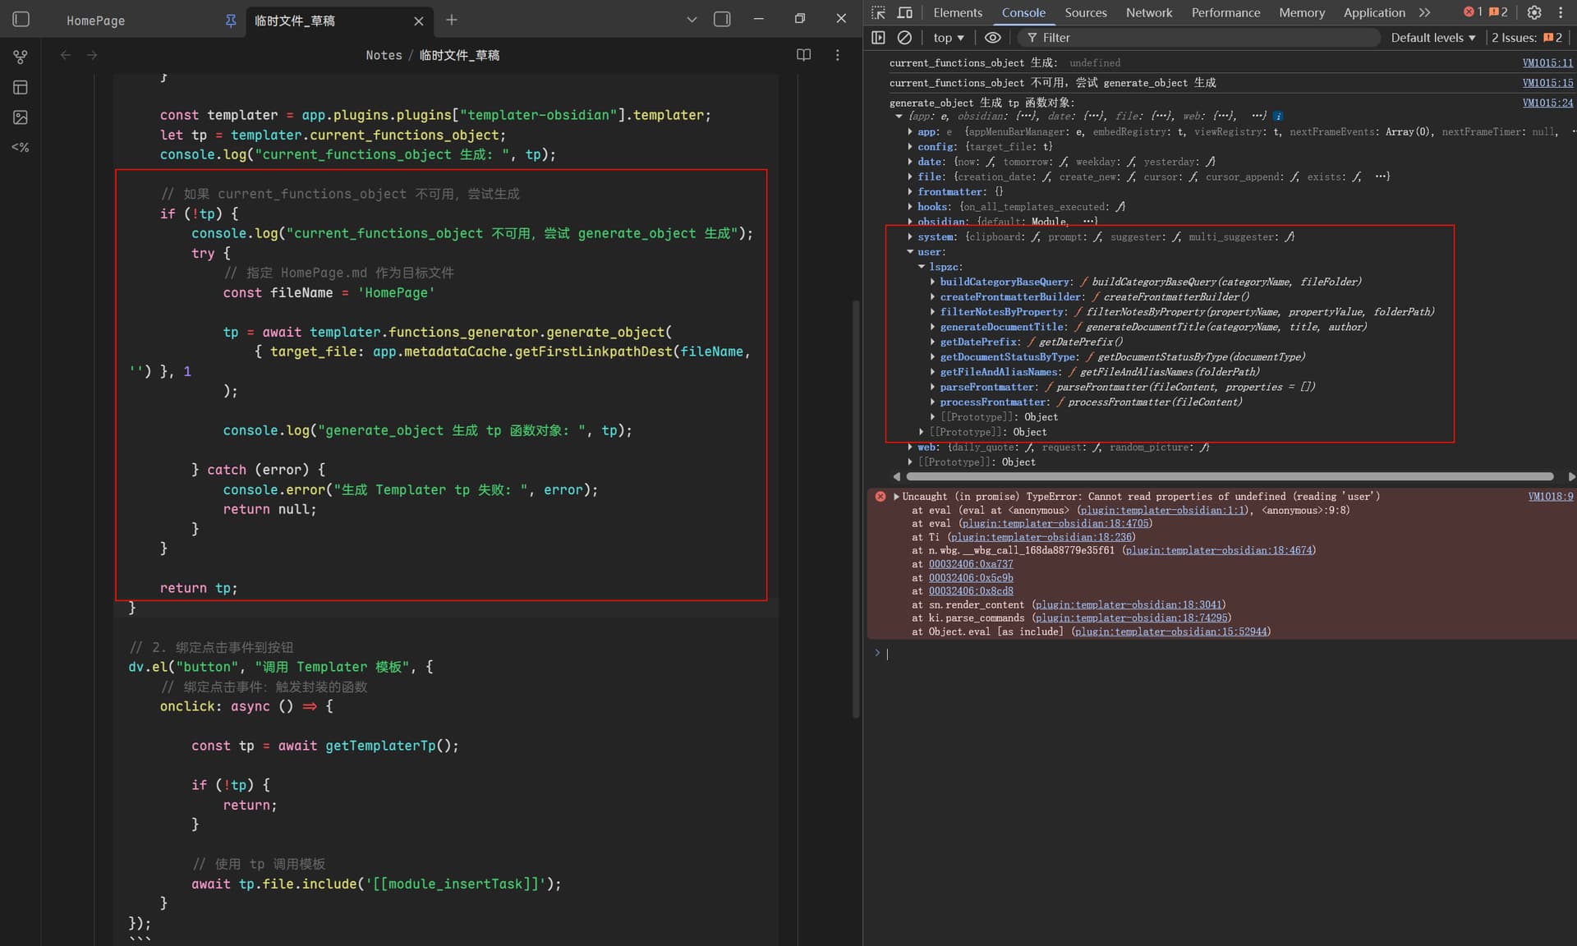Open the graph view sidebar icon
The image size is (1577, 946).
[x=21, y=57]
